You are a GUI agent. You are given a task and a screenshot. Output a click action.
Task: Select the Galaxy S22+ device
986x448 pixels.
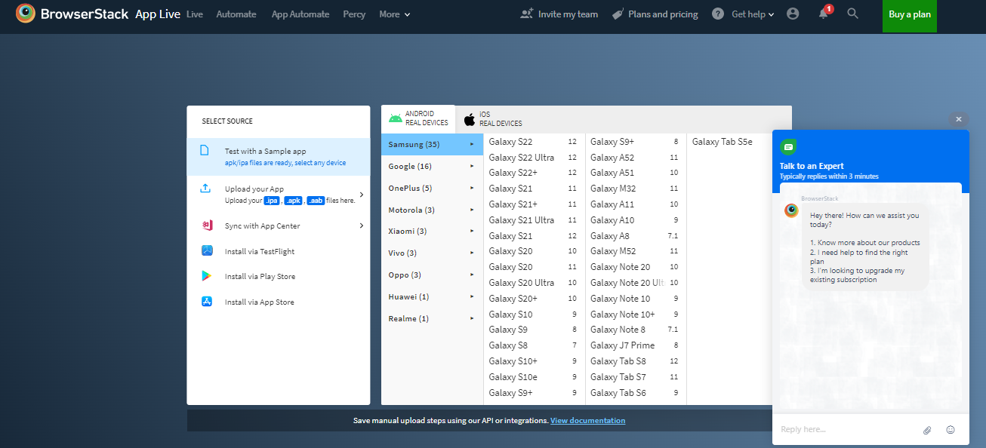(534, 173)
